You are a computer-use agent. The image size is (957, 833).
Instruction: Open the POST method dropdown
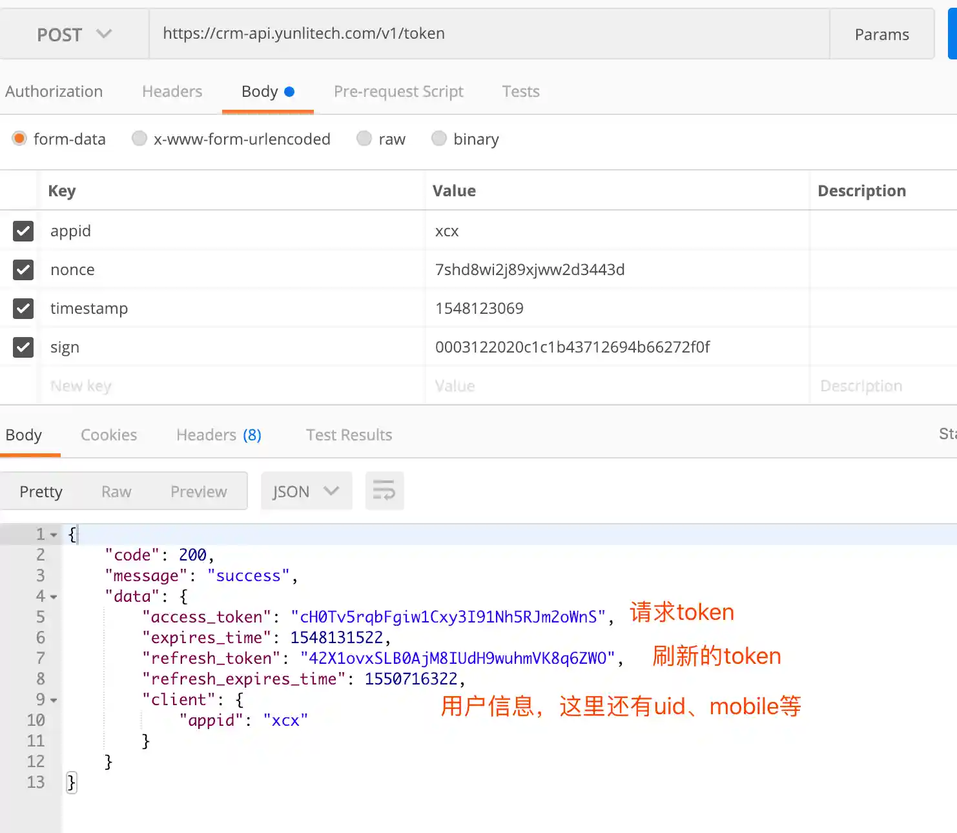point(74,34)
